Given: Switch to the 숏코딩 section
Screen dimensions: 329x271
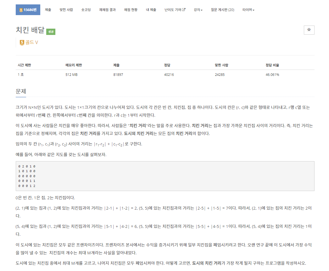Looking at the screenshot, I should [86, 10].
